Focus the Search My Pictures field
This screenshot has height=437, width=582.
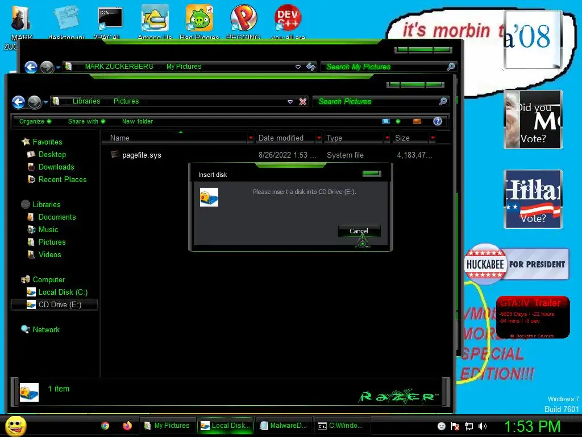pos(384,67)
